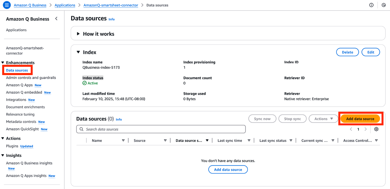Screen dimensions: 390x189
Task: Collapse the Actions sidebar group
Action: (3, 138)
